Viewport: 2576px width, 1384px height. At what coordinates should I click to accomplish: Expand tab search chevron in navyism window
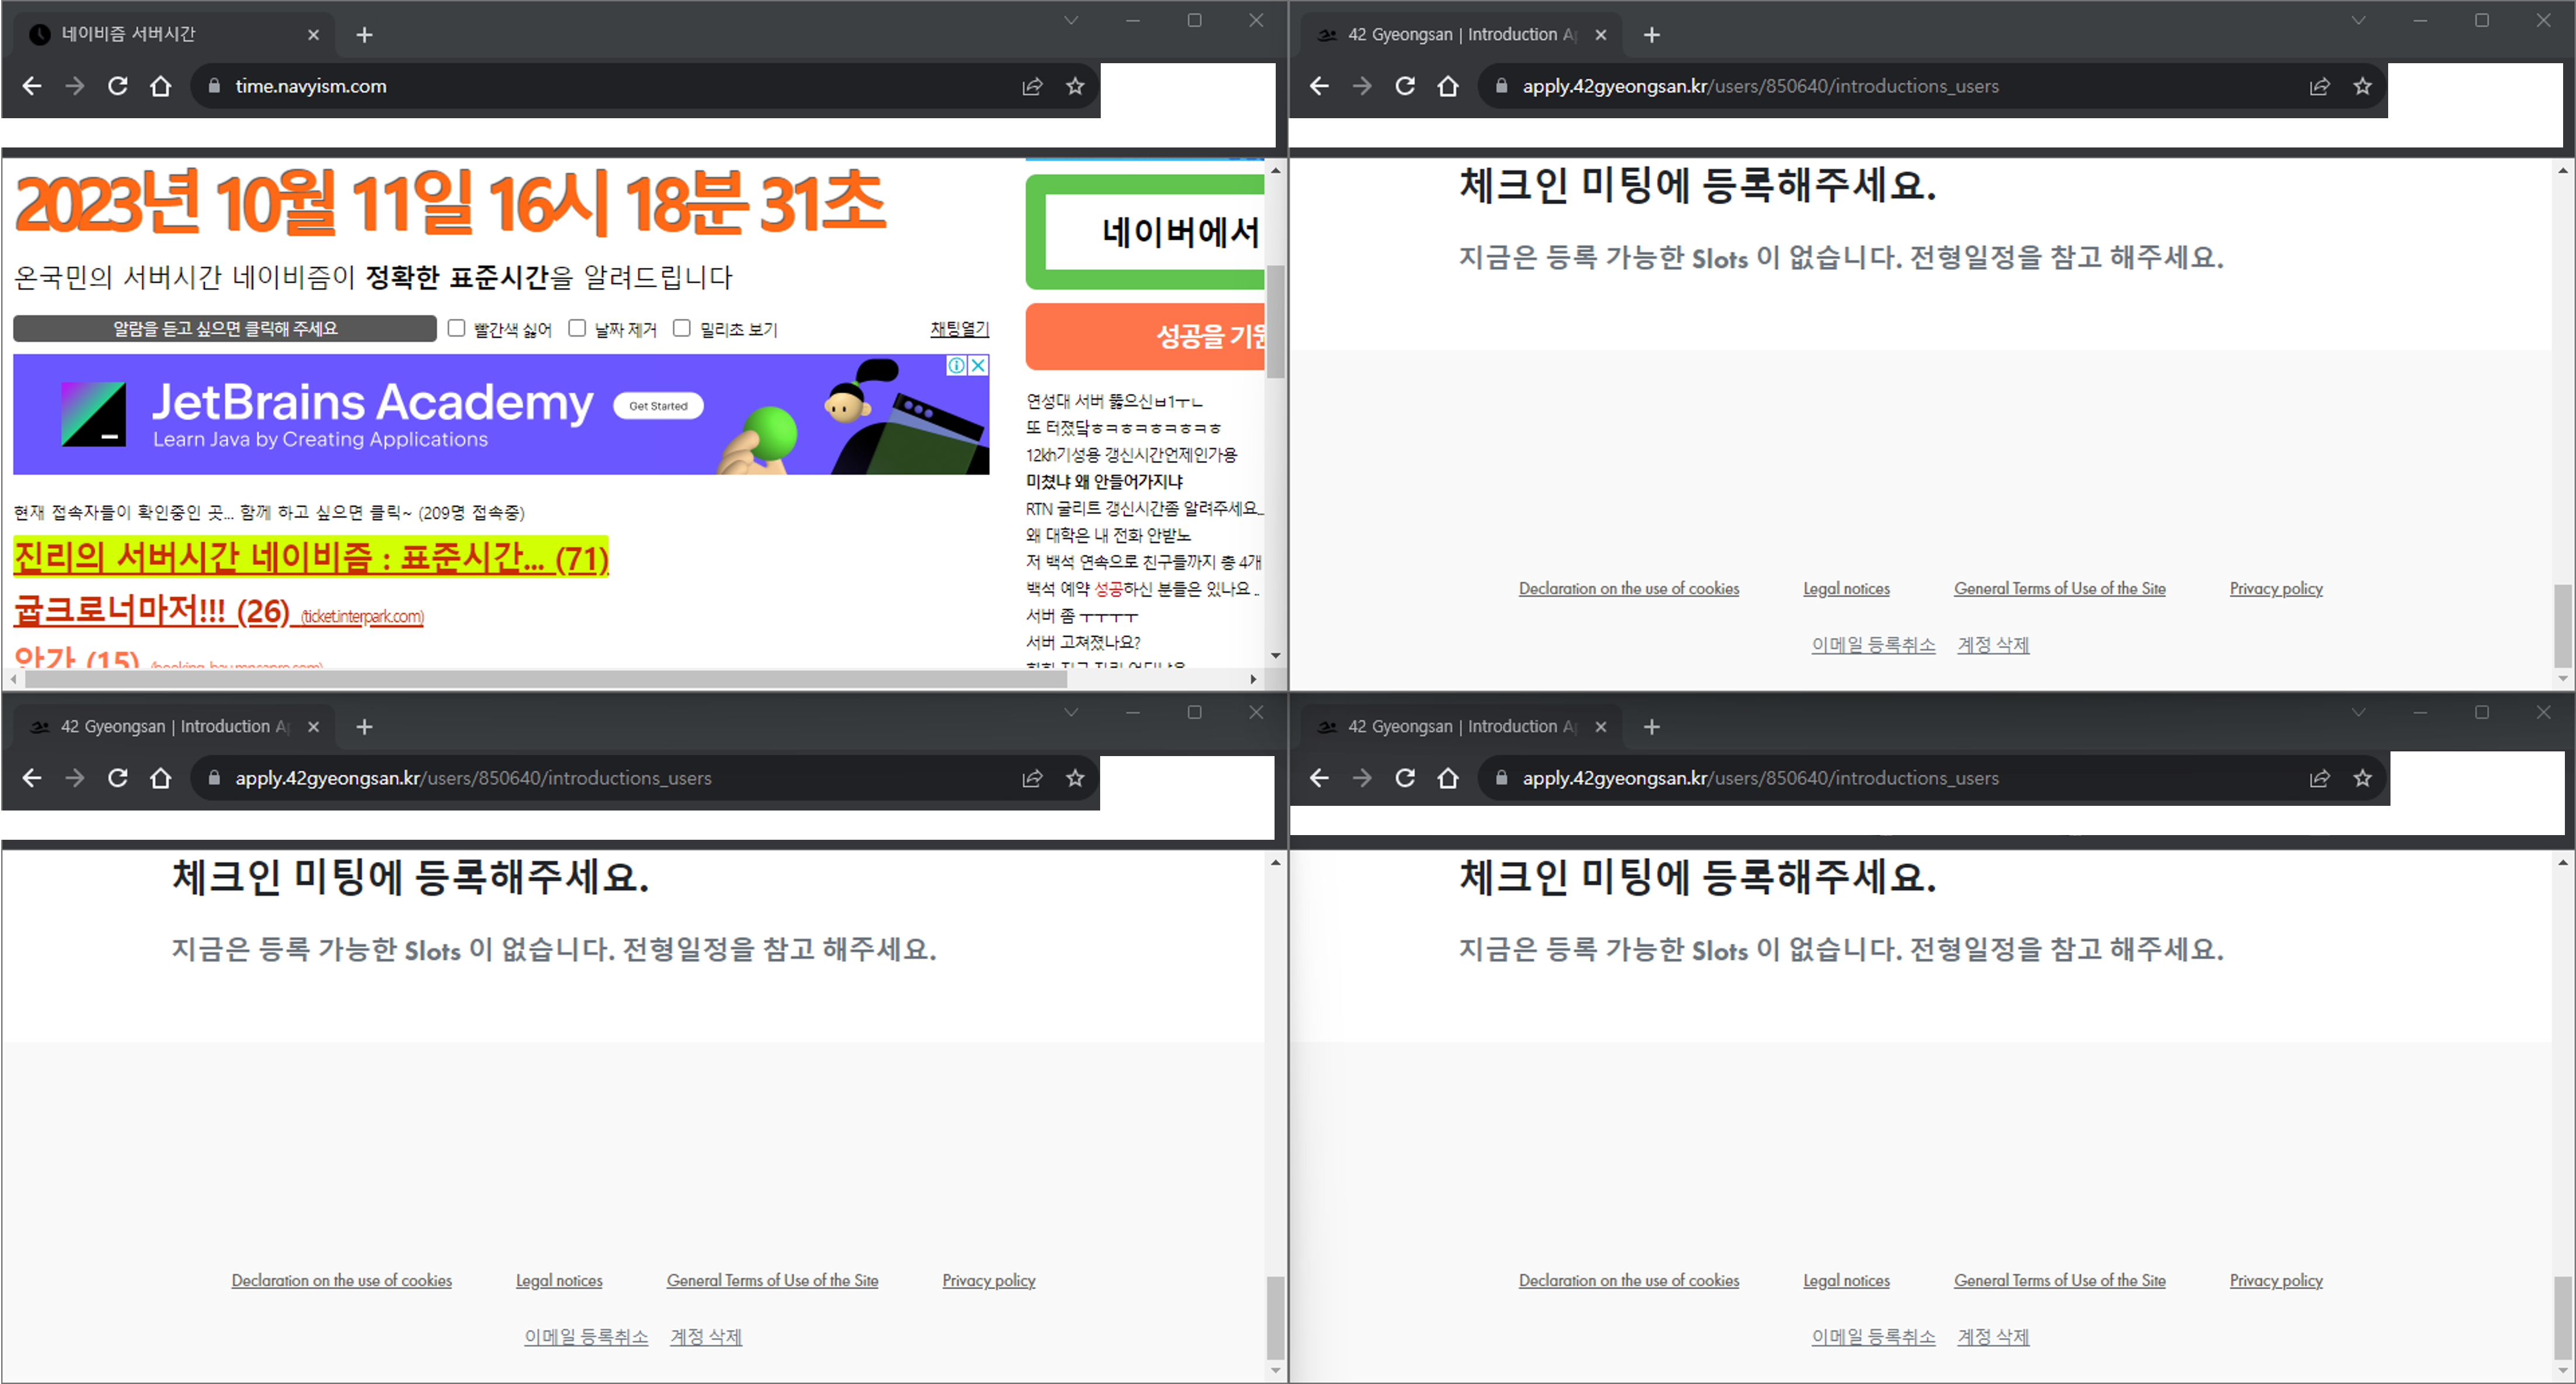(x=1071, y=20)
